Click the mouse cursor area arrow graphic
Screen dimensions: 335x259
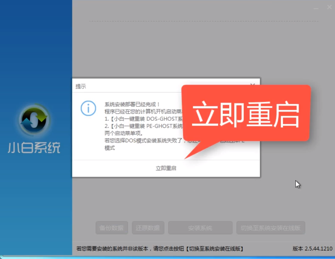pyautogui.click(x=297, y=184)
